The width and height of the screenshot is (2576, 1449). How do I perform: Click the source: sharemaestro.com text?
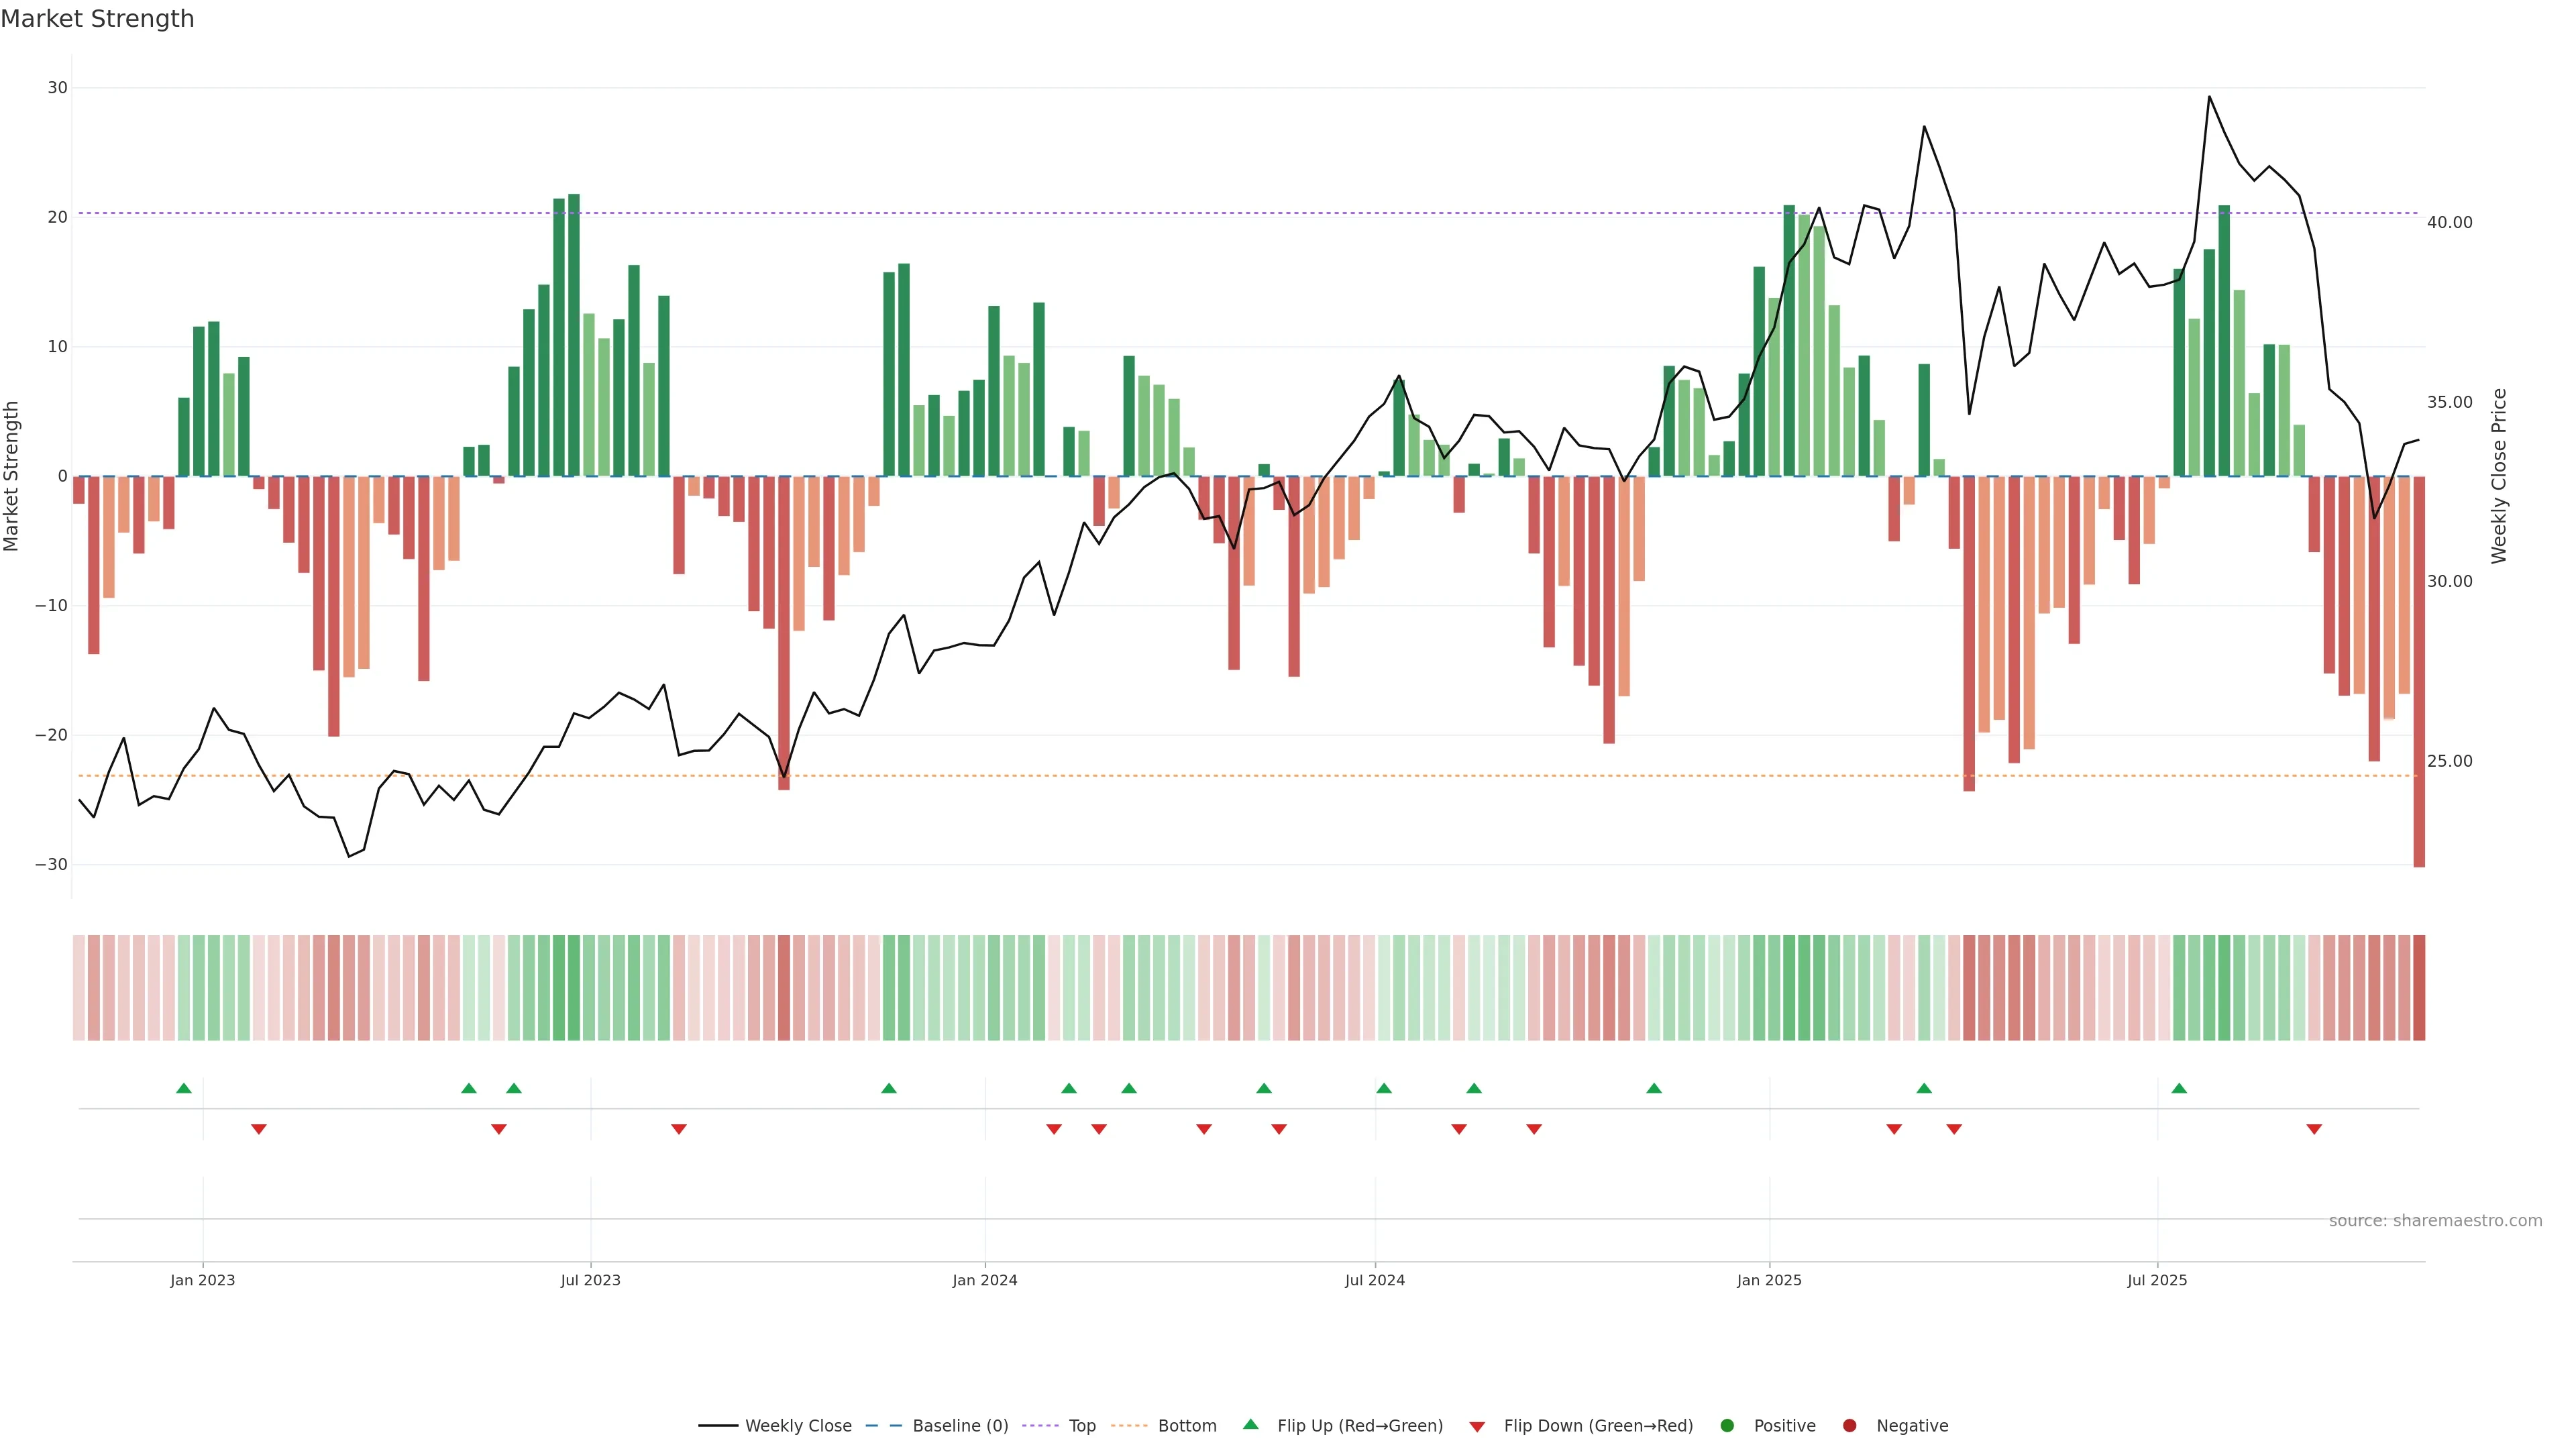point(2435,1221)
